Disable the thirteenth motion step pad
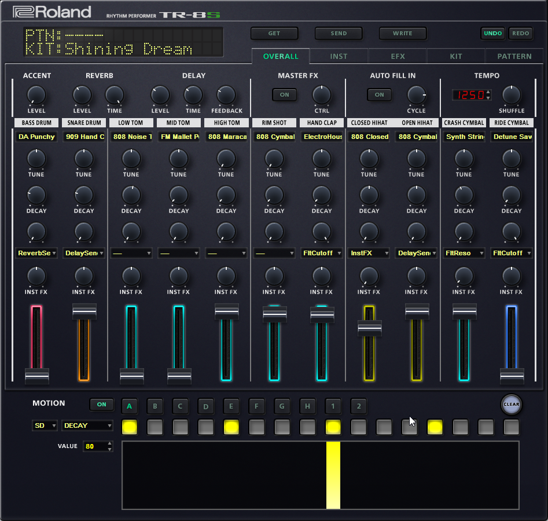This screenshot has height=521, width=548. (435, 427)
